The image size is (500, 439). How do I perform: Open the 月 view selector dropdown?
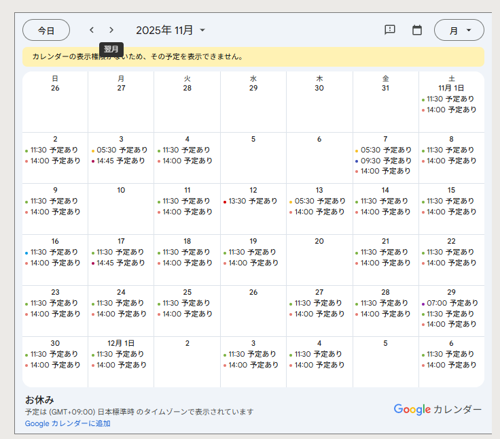point(459,30)
